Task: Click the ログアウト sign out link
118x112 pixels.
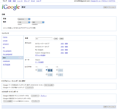Action: (112, 1)
